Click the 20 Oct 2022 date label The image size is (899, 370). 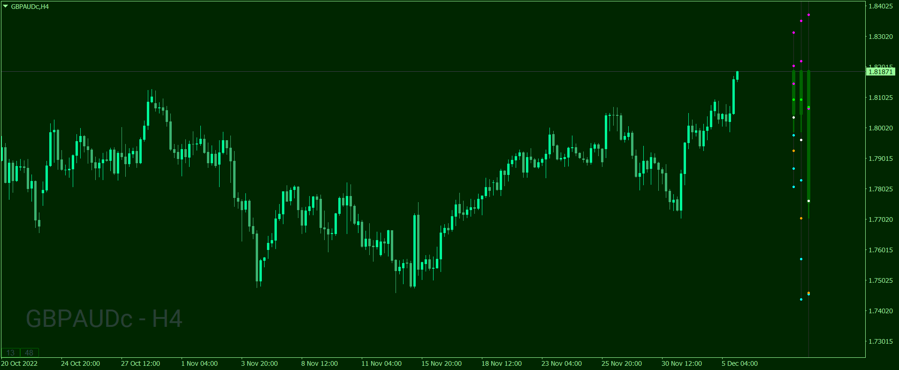pos(19,363)
